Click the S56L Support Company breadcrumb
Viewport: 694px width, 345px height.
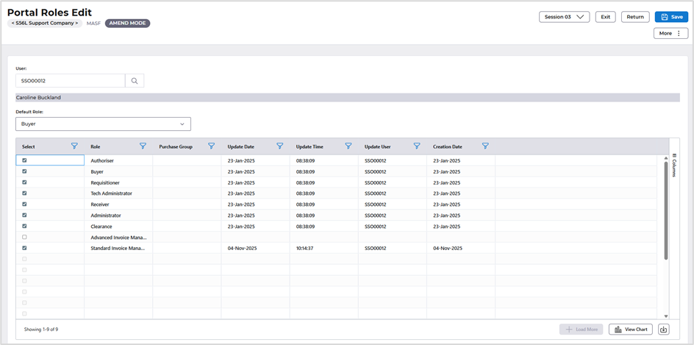pyautogui.click(x=45, y=24)
